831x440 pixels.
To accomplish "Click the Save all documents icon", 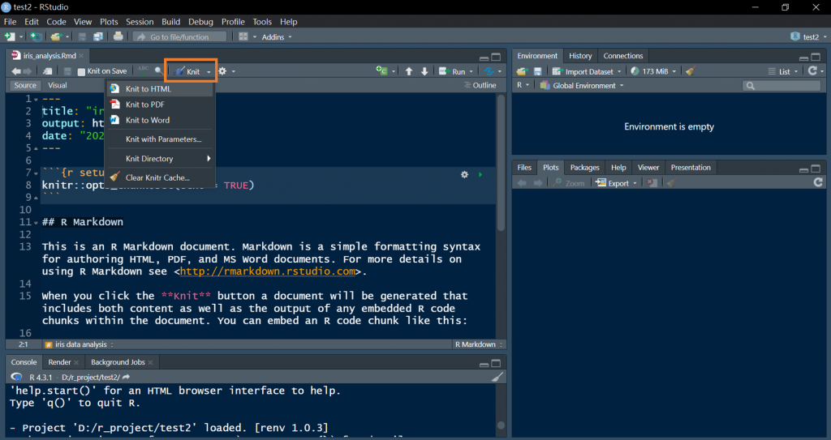I will click(x=98, y=36).
